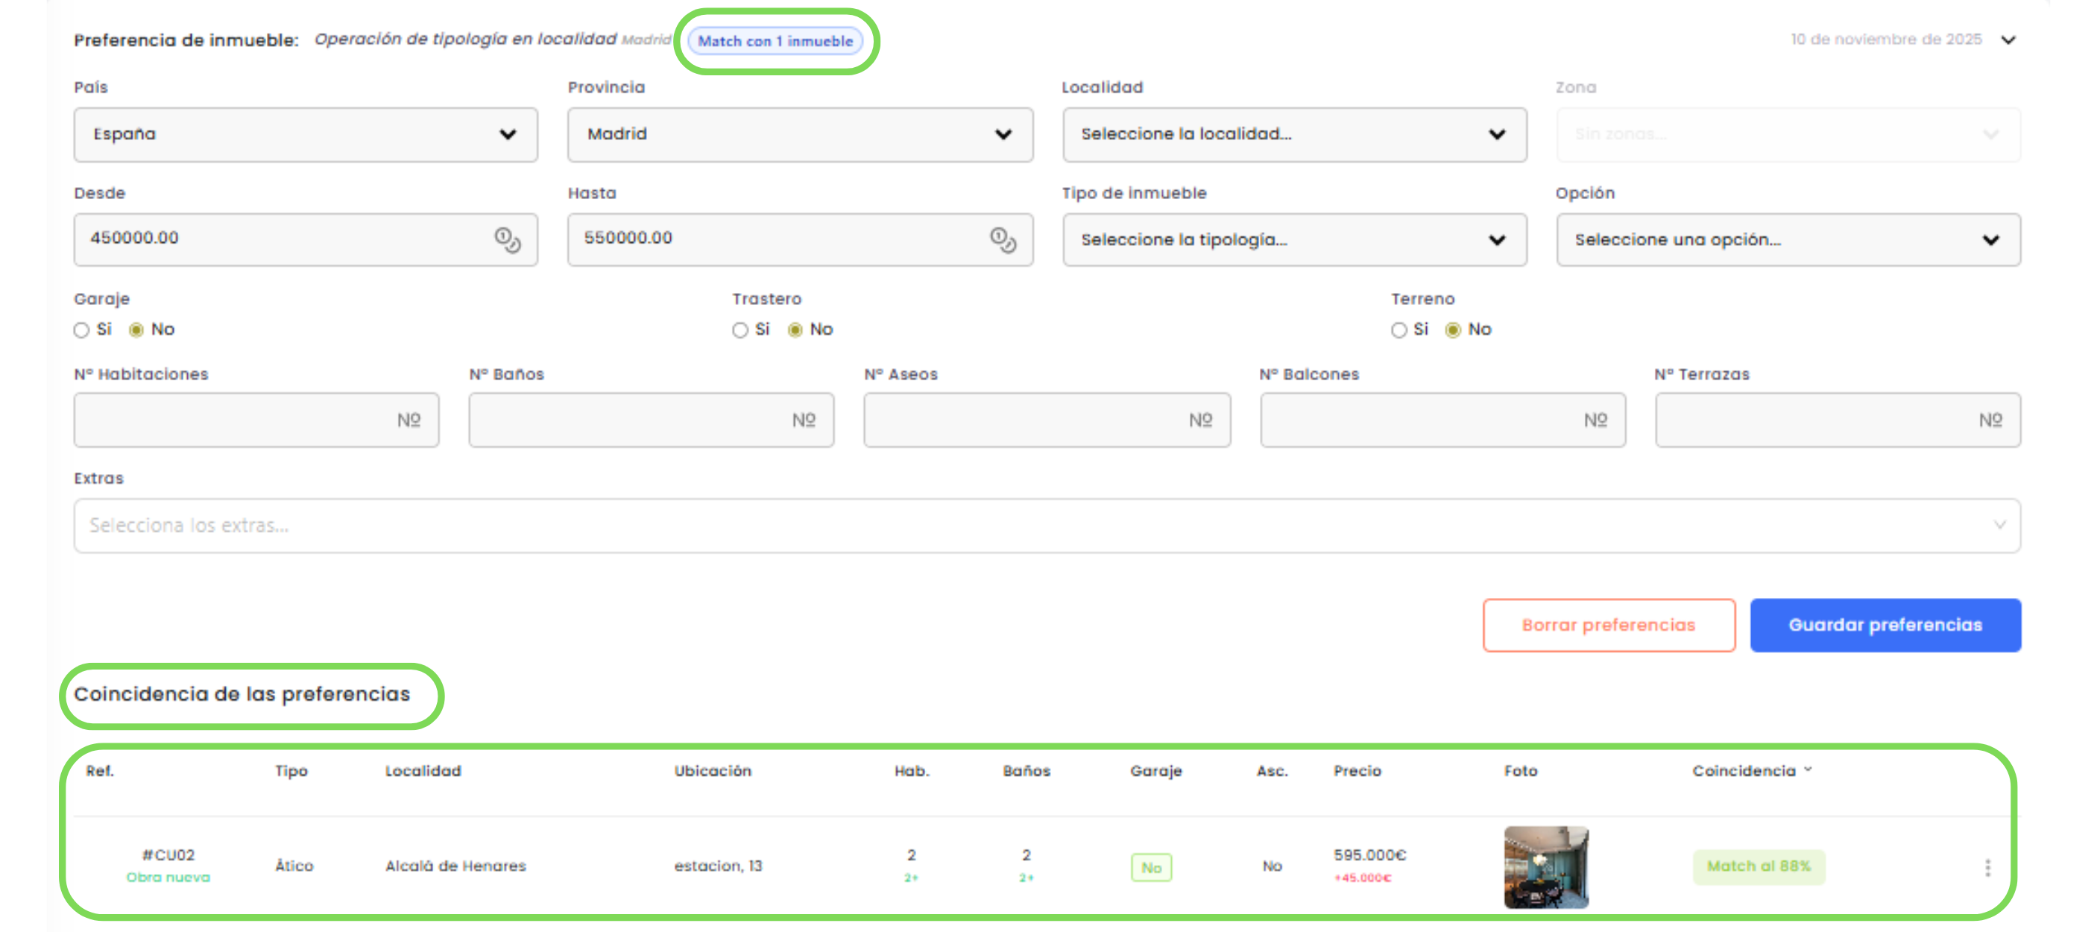This screenshot has height=932, width=2097.
Task: Click the estacion, 13 location cell
Action: click(x=717, y=866)
